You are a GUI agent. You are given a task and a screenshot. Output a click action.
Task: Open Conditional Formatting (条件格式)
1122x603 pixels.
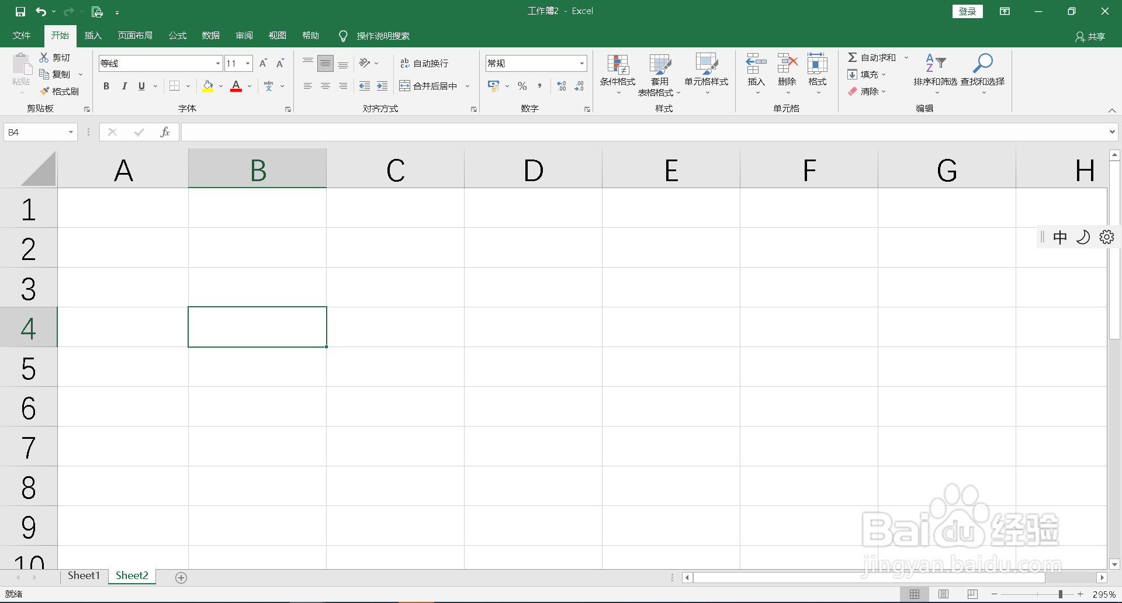coord(618,75)
